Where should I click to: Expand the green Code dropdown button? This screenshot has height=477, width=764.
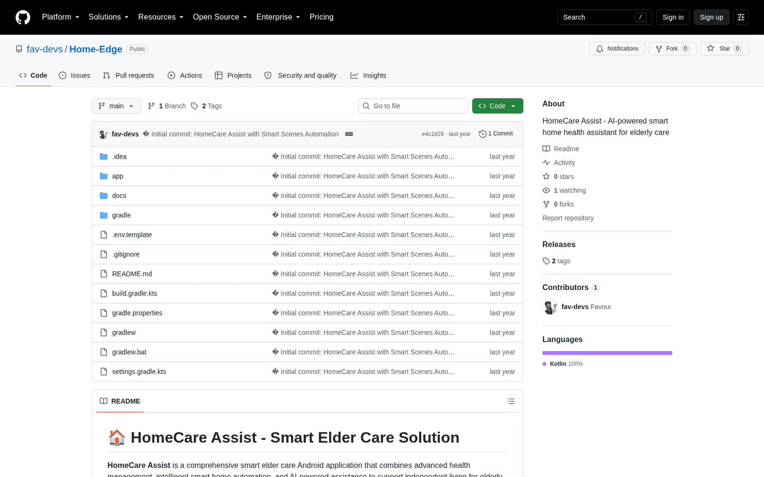pyautogui.click(x=498, y=106)
